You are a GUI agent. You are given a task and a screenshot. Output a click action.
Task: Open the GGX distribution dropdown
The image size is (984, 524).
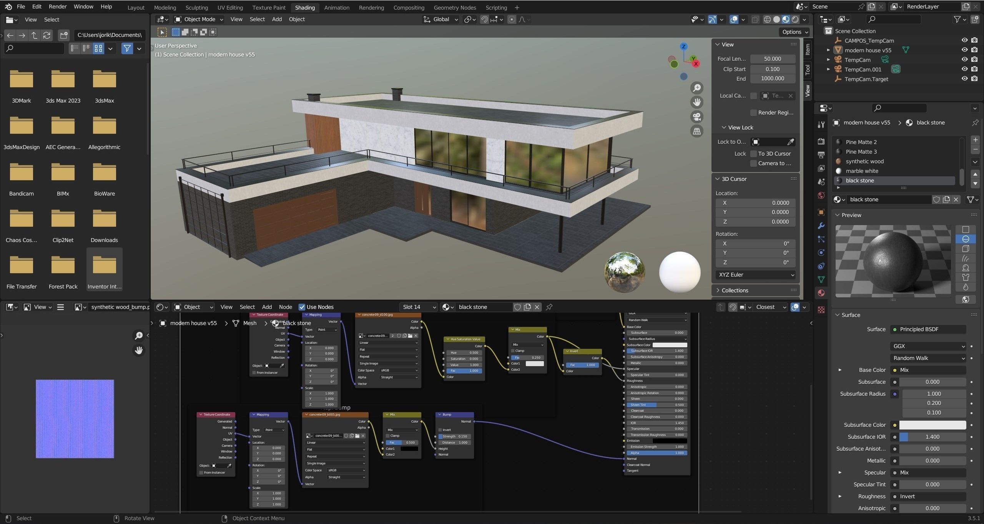[928, 346]
